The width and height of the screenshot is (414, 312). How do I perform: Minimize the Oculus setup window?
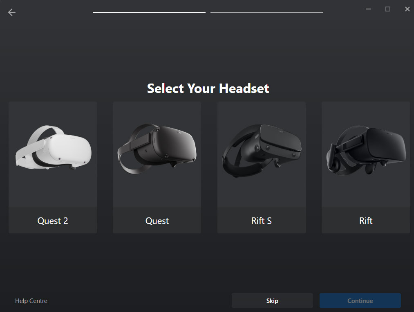368,9
